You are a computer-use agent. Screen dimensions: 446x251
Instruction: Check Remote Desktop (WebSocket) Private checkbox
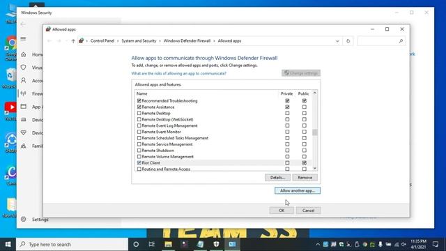pyautogui.click(x=287, y=119)
